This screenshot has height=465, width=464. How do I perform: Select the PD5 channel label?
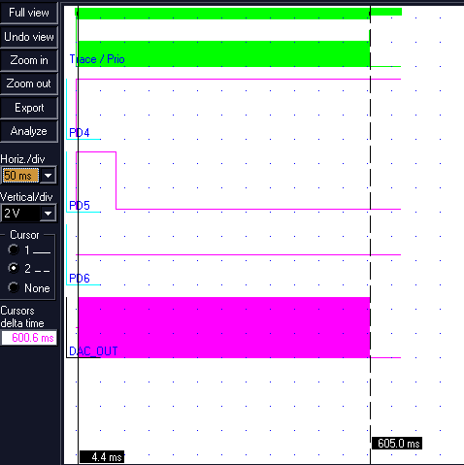tap(80, 206)
